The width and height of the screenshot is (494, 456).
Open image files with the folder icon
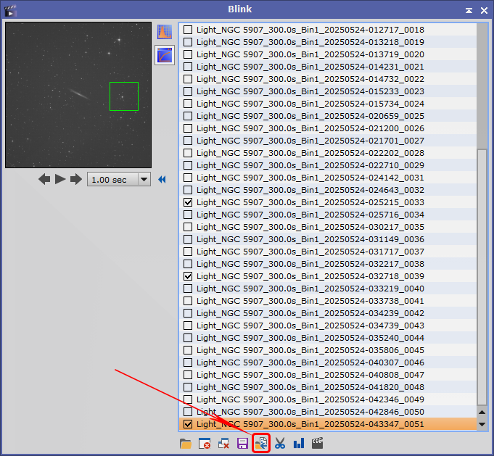click(186, 444)
